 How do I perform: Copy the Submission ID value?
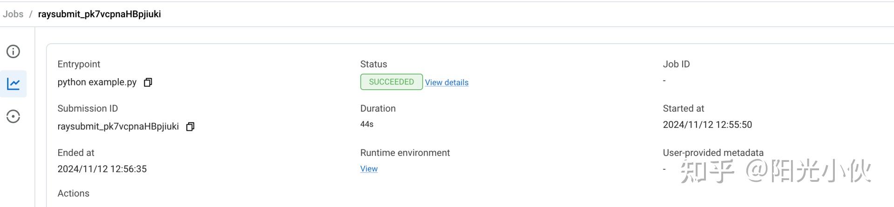pyautogui.click(x=190, y=127)
